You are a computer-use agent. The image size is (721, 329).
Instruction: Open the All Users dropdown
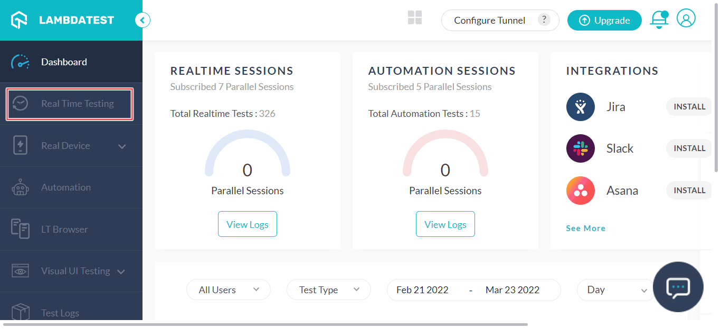click(228, 290)
